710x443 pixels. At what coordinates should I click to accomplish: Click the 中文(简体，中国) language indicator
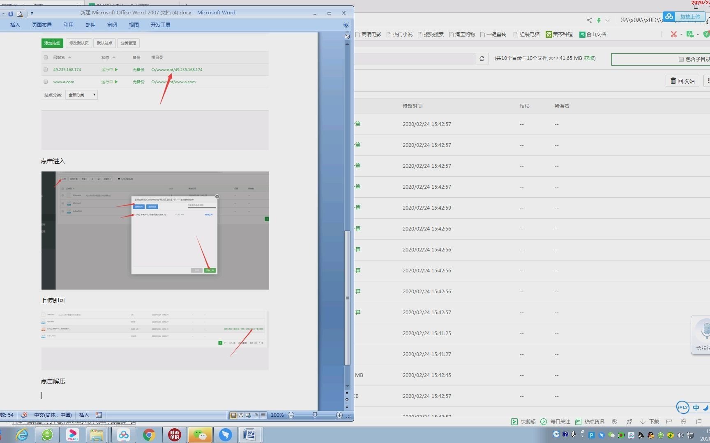[x=53, y=415]
